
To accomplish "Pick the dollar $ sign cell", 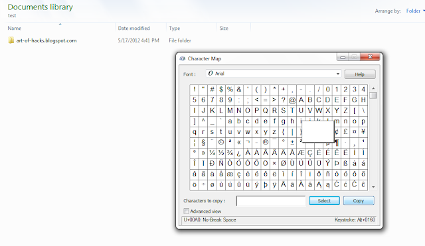I will click(221, 90).
